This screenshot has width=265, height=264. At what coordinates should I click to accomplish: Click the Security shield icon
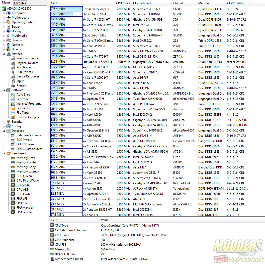9,122
